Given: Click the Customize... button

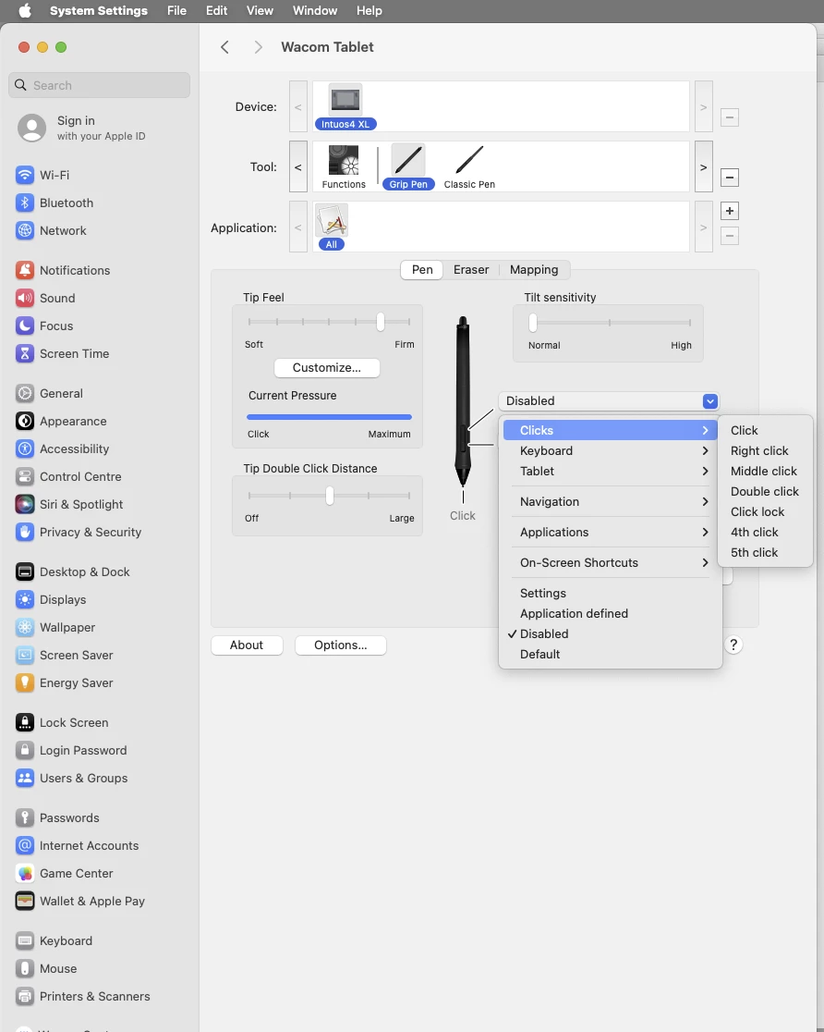Looking at the screenshot, I should point(327,368).
